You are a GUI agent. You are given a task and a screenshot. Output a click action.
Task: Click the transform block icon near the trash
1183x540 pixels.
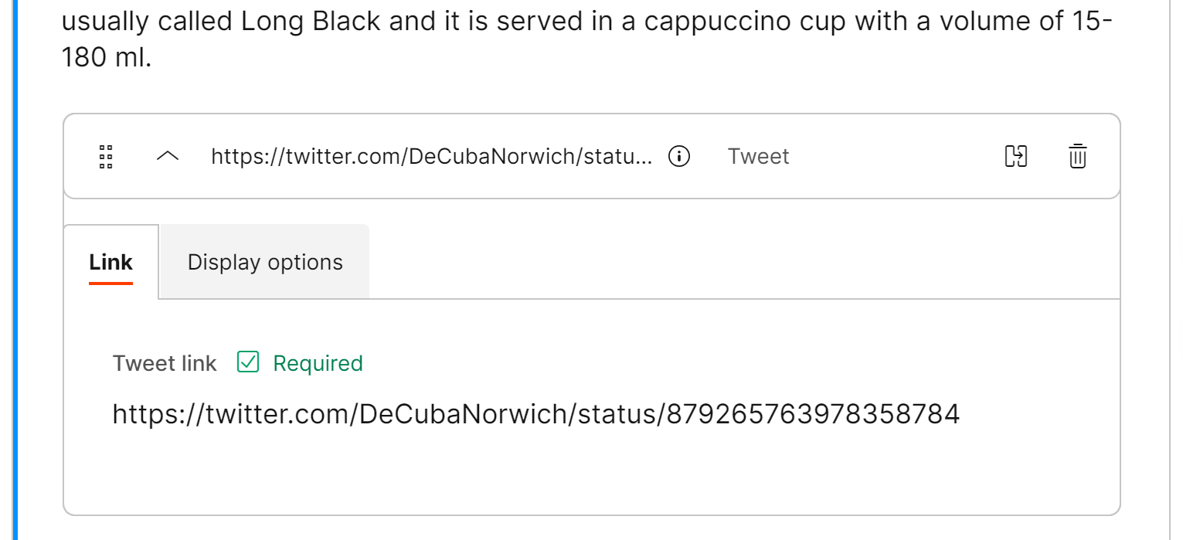(1015, 156)
